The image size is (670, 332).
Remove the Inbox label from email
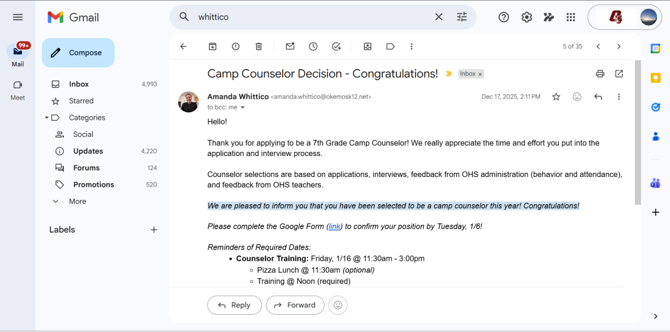point(480,74)
